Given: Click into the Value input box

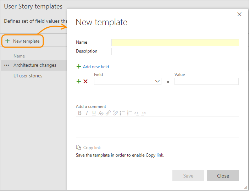Looking at the screenshot, I should click(206, 81).
